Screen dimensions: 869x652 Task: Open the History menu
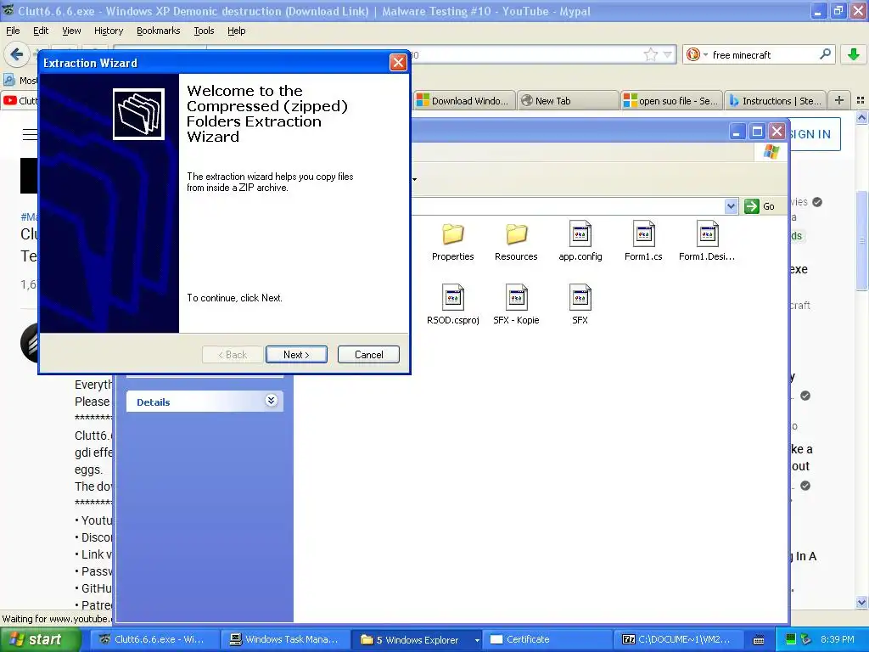click(x=109, y=31)
